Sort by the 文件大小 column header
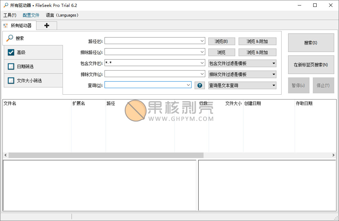This screenshot has height=221, width=339. click(226, 104)
